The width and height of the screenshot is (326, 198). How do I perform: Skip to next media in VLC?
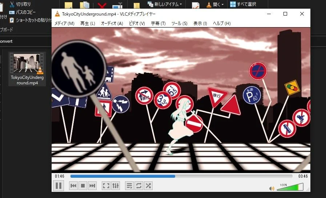click(x=92, y=186)
